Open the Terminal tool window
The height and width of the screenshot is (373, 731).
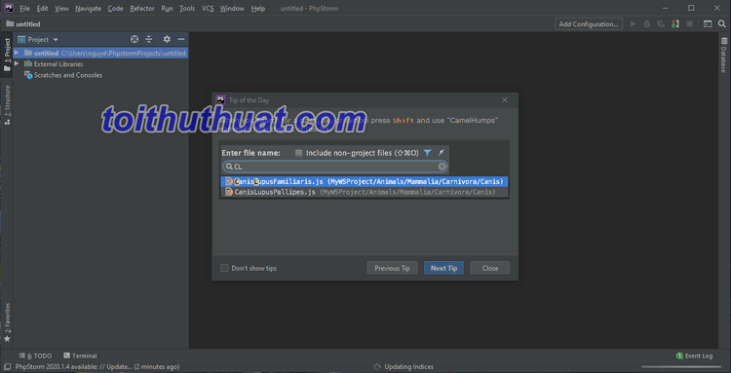(x=80, y=355)
